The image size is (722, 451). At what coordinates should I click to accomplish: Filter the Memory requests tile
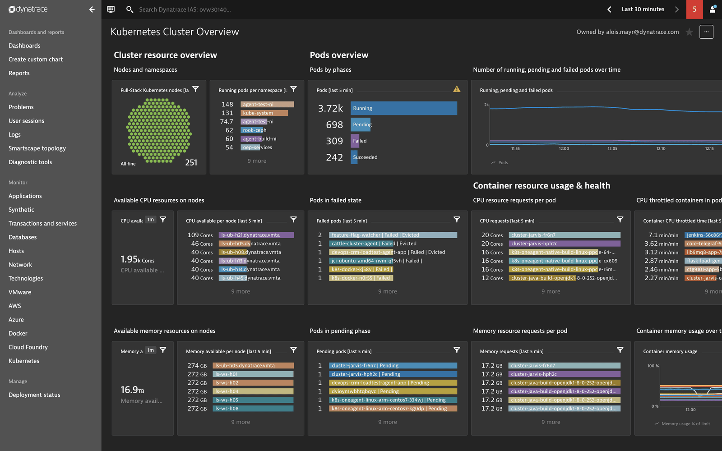(x=620, y=350)
